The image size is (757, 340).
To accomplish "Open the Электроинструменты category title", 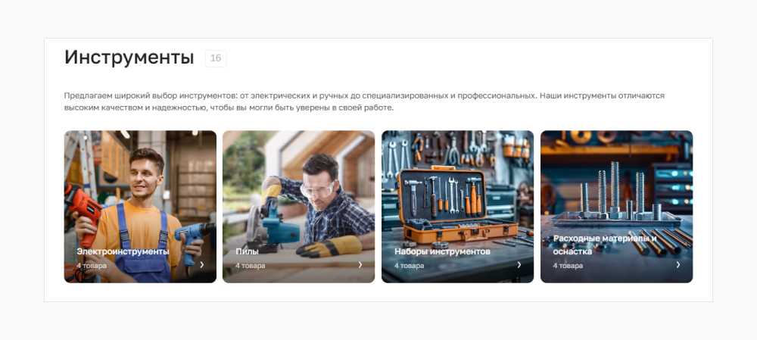I will (123, 251).
